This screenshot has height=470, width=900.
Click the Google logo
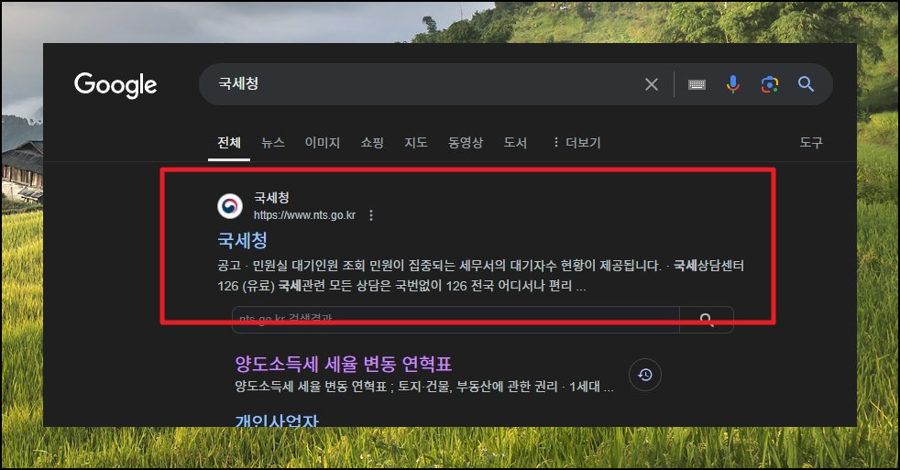click(x=115, y=85)
